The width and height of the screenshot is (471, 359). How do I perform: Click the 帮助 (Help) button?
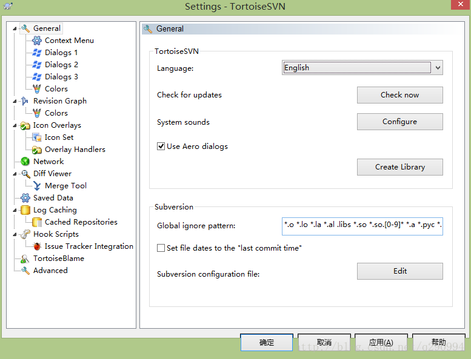(x=438, y=342)
